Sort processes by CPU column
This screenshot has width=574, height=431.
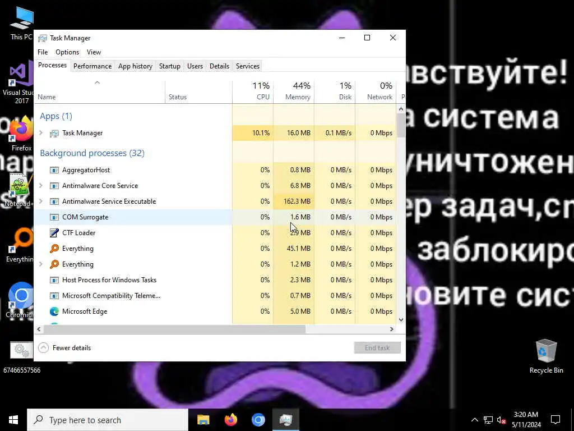(253, 92)
